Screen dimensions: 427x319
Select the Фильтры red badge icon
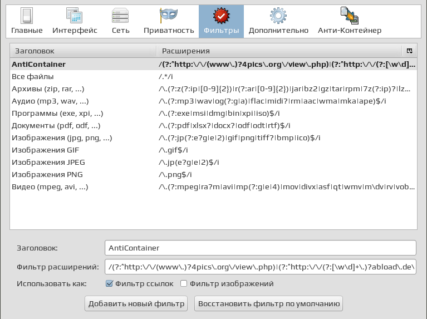pos(221,16)
